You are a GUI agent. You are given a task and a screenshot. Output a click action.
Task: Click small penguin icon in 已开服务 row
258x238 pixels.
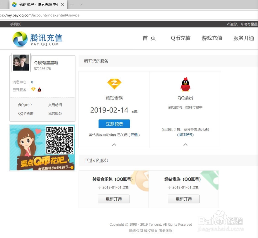pyautogui.click(x=39, y=89)
